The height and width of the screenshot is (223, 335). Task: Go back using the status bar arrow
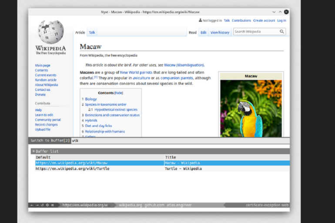32,205
